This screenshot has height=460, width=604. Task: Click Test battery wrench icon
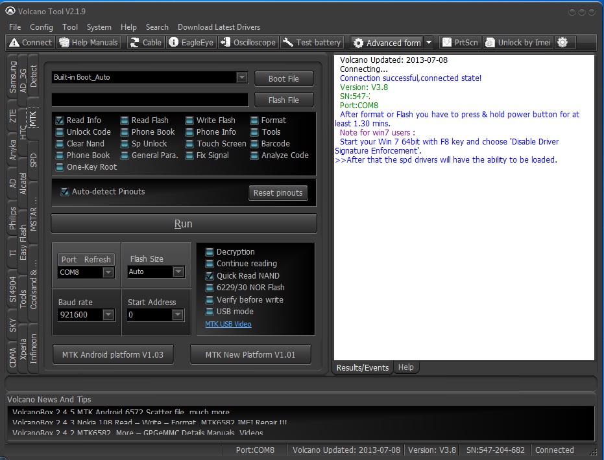point(287,42)
